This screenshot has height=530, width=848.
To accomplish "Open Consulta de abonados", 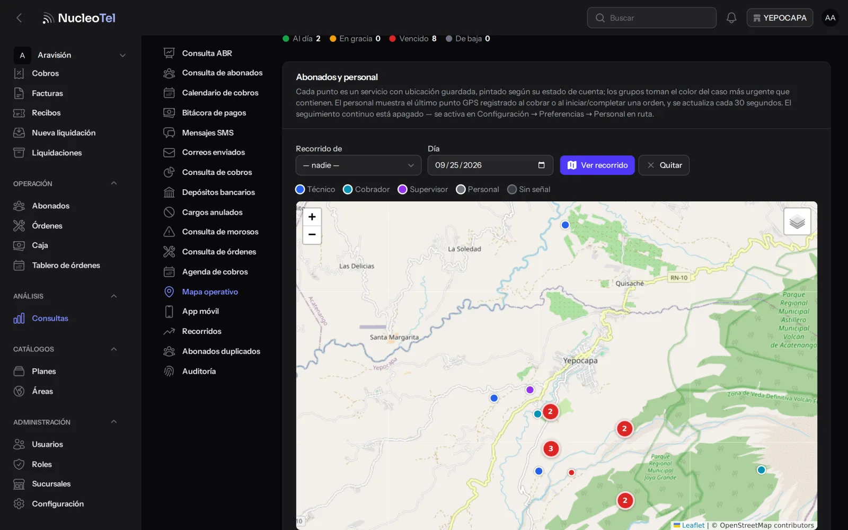I will coord(222,73).
